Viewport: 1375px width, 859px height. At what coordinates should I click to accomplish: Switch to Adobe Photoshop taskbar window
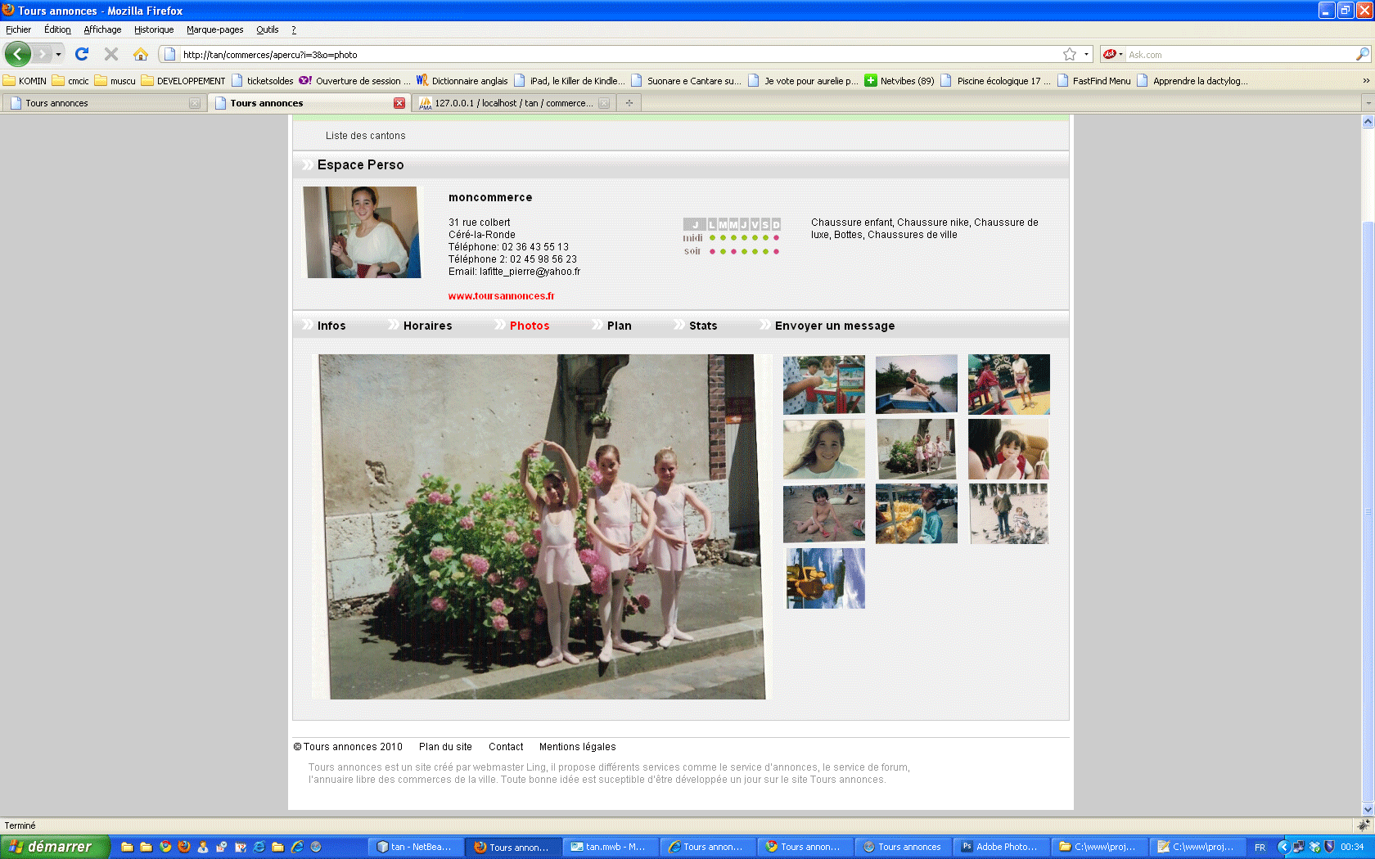pos(1001,847)
